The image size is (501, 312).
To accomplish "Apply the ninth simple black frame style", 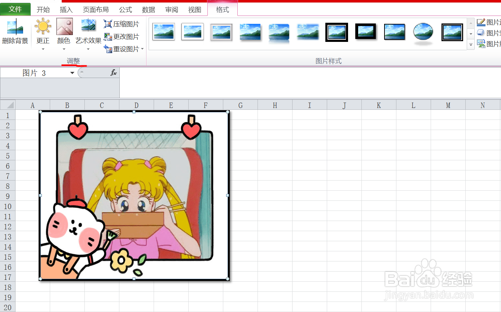I will tap(394, 32).
